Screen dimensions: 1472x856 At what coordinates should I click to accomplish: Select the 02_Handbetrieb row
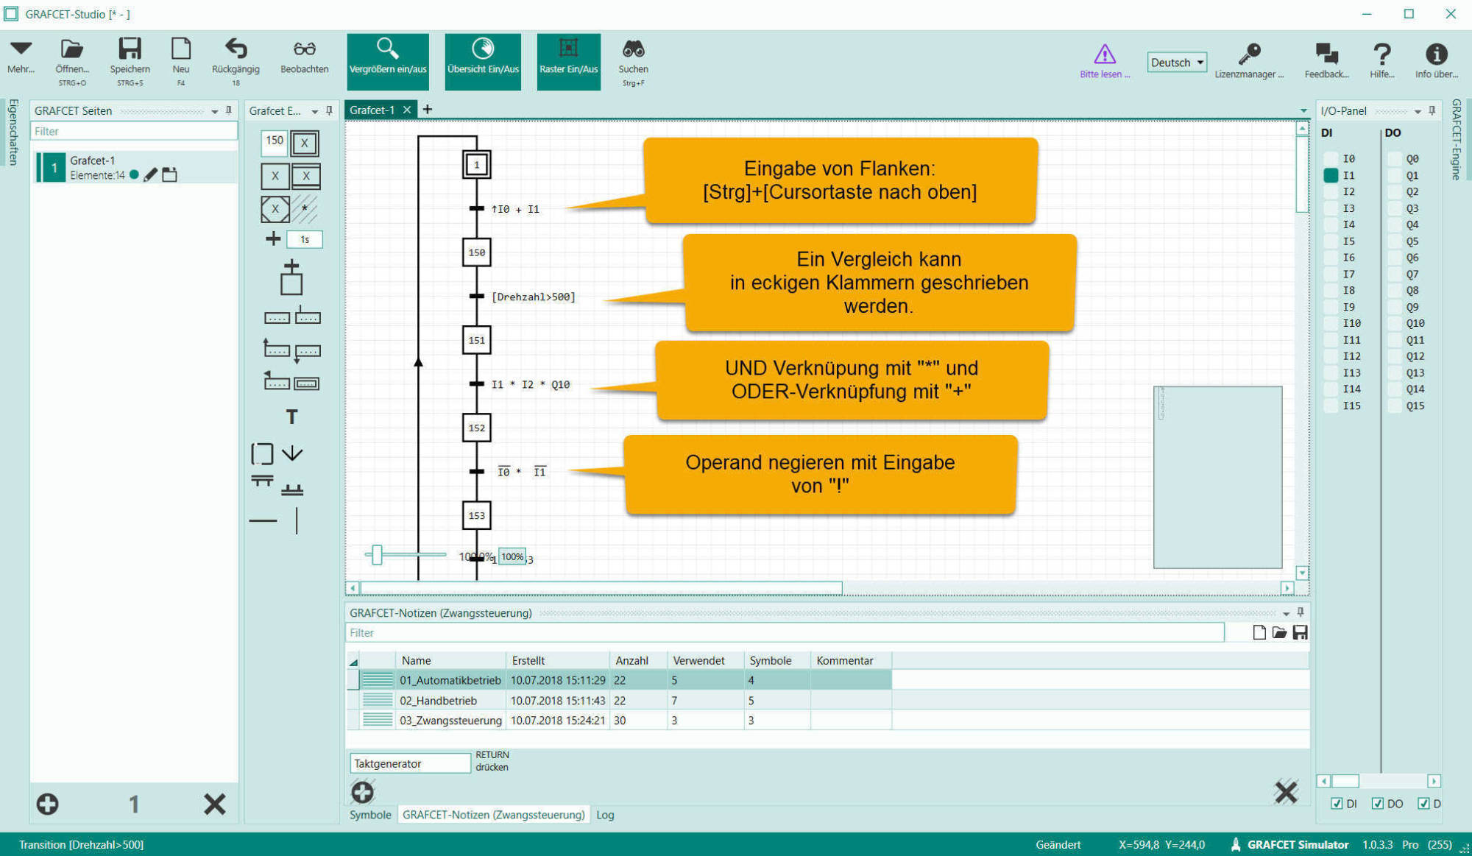pos(619,701)
